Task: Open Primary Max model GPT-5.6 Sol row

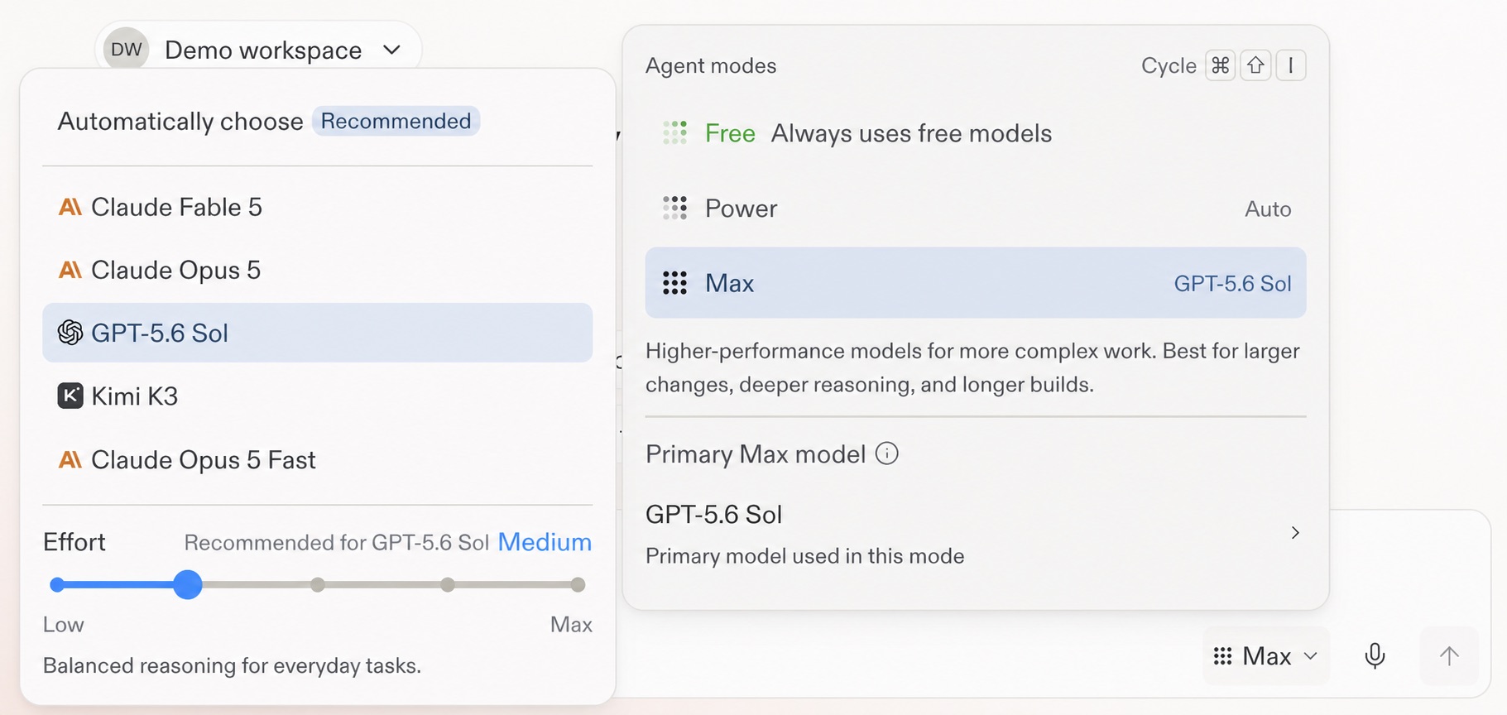Action: 976,534
